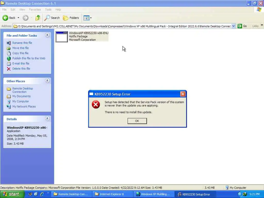Click the system tray clock 5:21 PM

[254, 194]
